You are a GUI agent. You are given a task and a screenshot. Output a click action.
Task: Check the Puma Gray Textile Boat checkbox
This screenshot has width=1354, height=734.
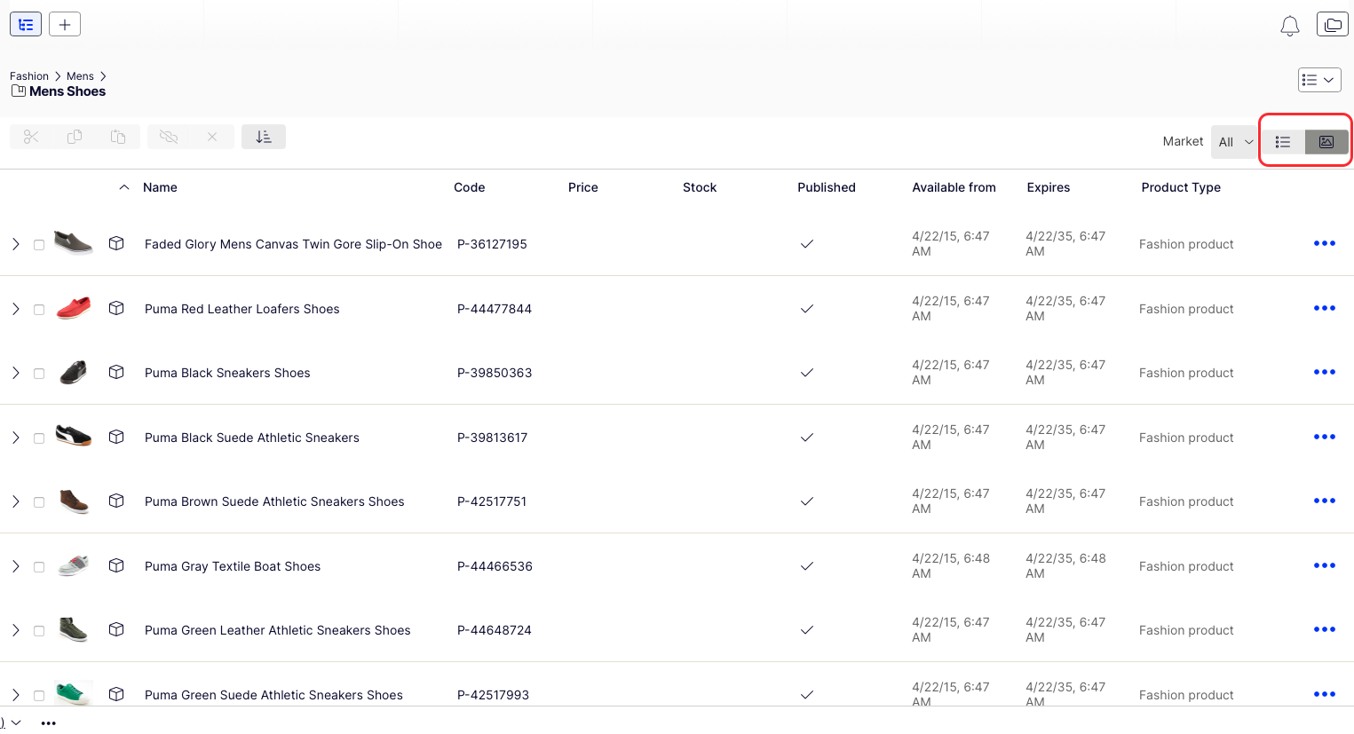39,567
